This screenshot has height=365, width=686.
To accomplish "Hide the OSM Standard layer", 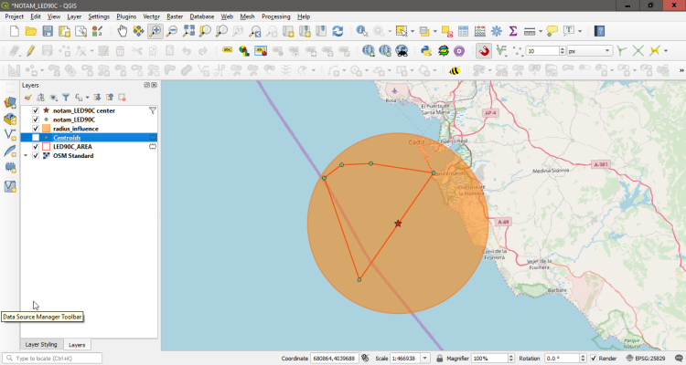I will pyautogui.click(x=36, y=155).
